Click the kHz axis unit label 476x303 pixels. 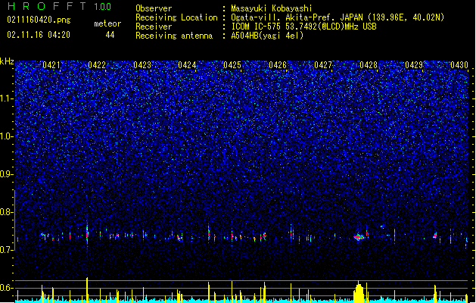[7, 61]
